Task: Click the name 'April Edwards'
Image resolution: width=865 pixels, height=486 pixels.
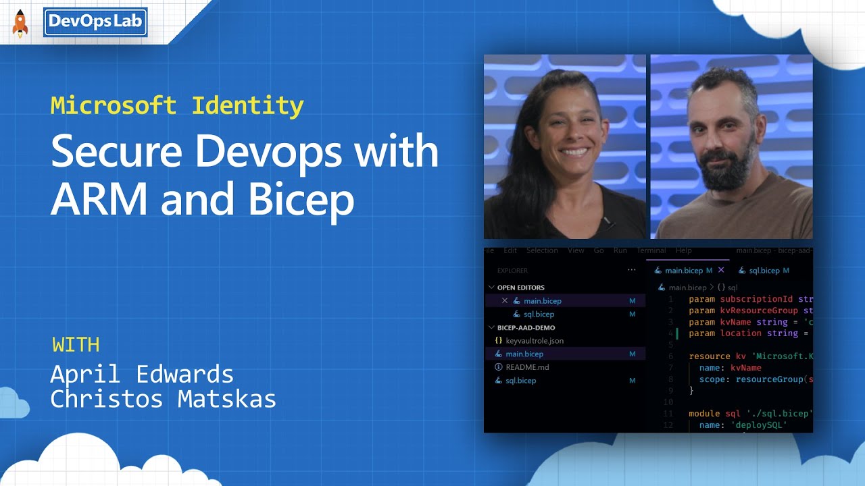Action: 142,374
